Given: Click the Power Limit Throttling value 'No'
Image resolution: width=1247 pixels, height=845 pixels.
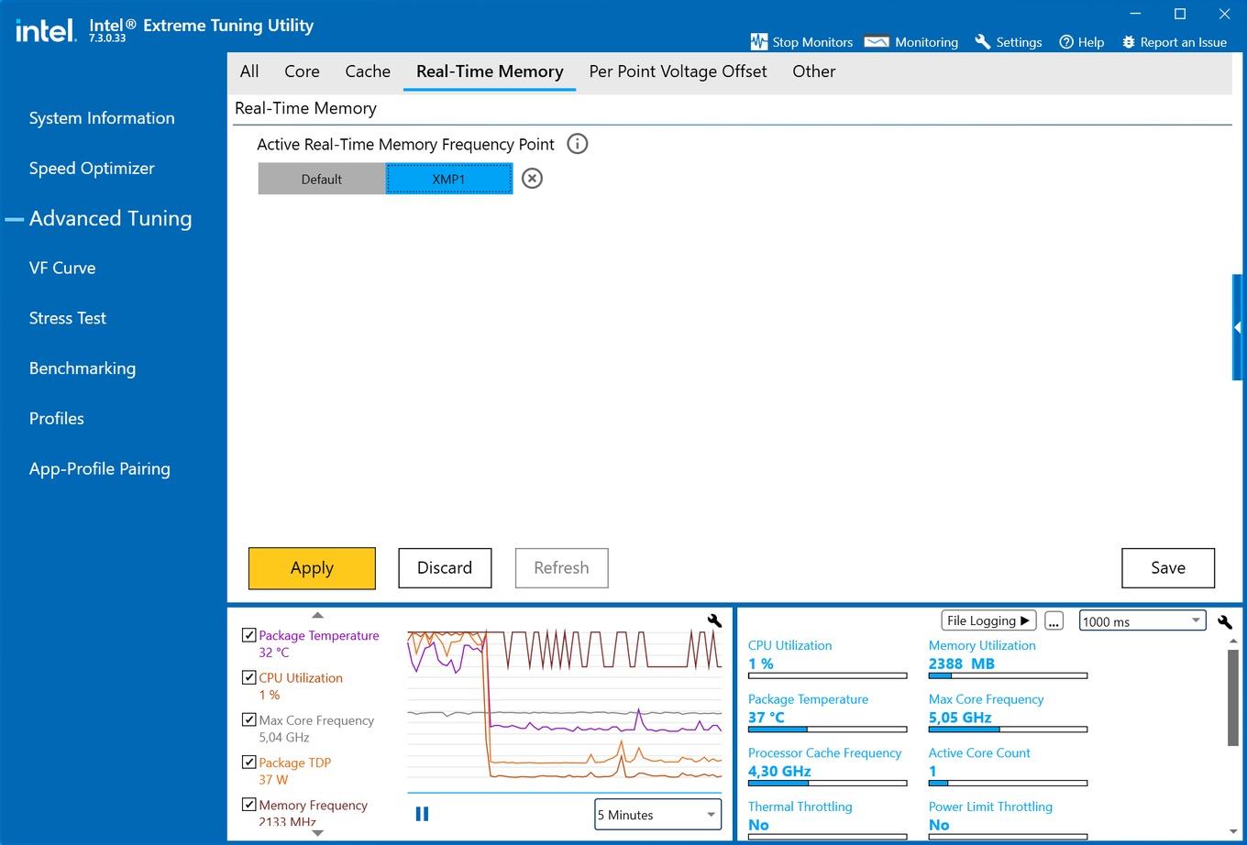Looking at the screenshot, I should coord(939,825).
